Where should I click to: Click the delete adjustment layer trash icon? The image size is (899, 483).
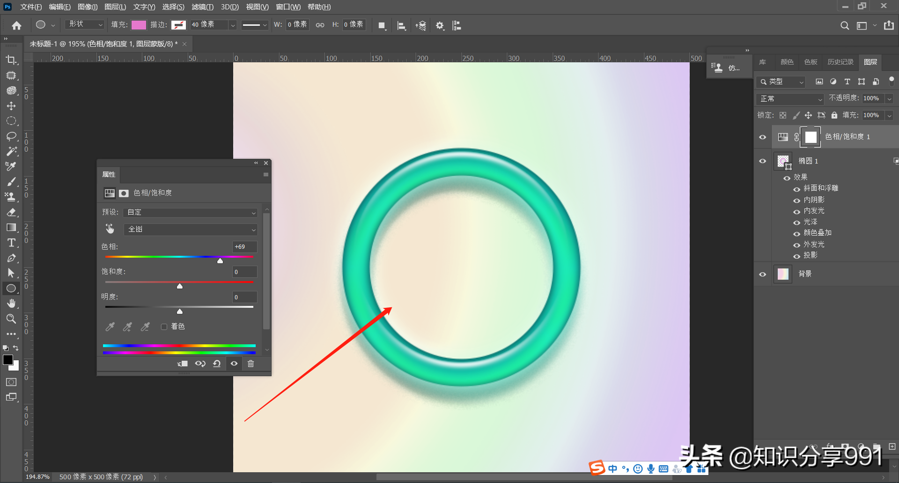tap(251, 364)
